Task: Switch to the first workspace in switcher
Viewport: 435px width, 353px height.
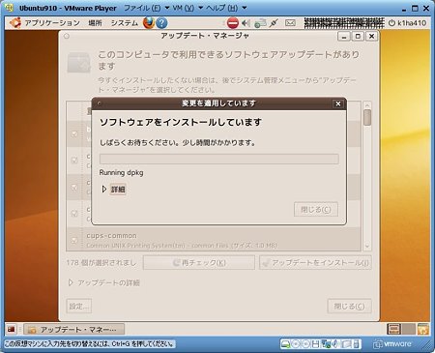Action: pyautogui.click(x=394, y=329)
